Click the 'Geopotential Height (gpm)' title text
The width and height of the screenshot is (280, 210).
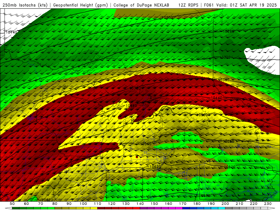pos(80,5)
